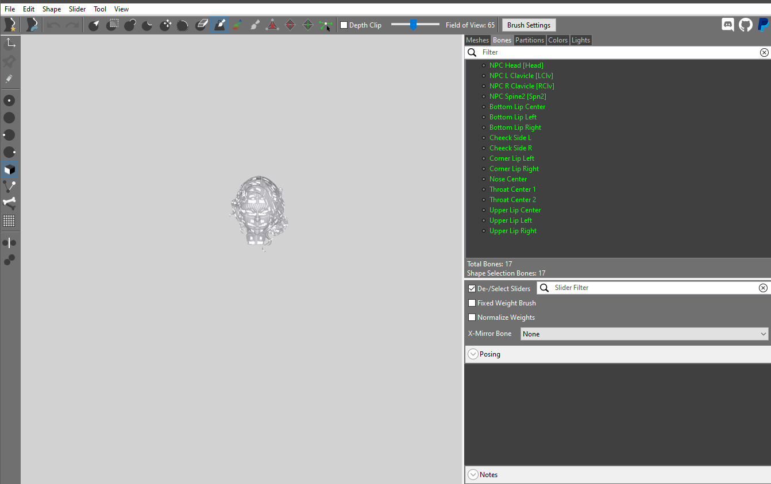Toggle the shaded cube textures view
Image resolution: width=771 pixels, height=484 pixels.
click(x=10, y=169)
